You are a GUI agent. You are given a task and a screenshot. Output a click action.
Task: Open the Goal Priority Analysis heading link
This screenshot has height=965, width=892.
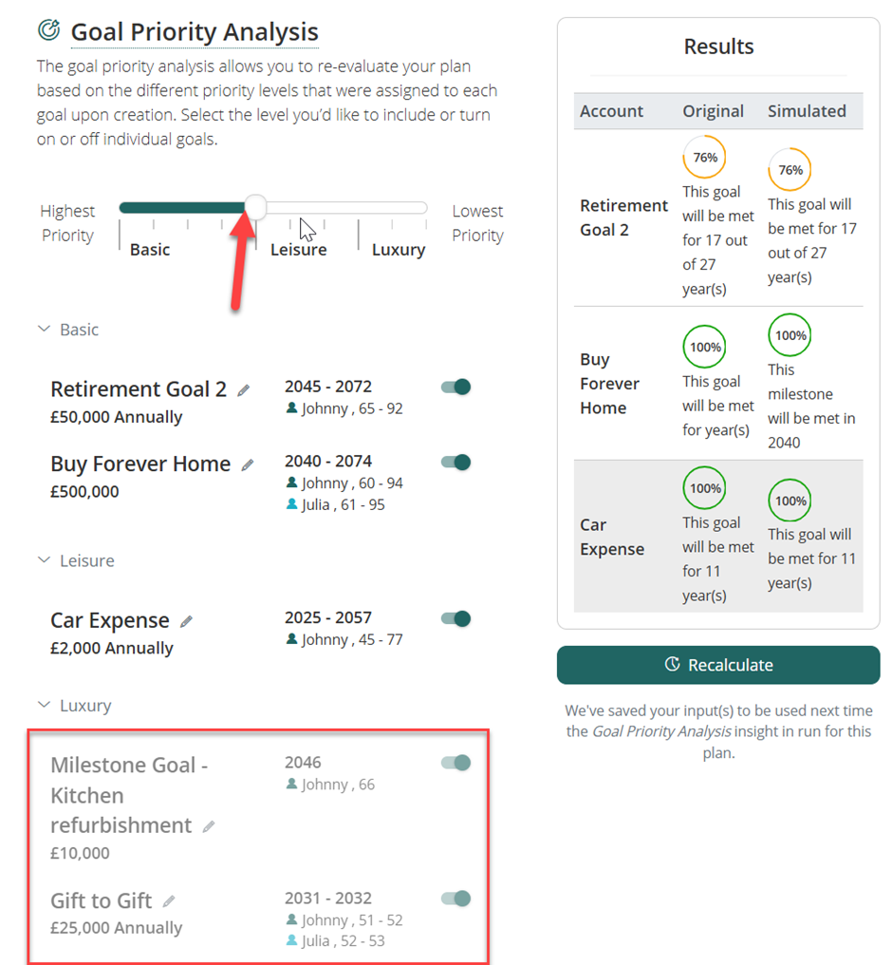point(195,32)
